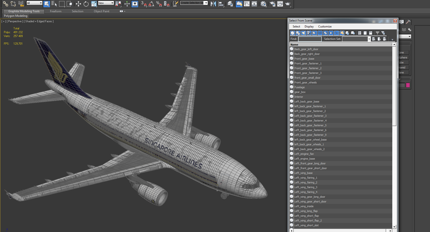
Task: Switch to the Selection ribbon tab
Action: [x=78, y=11]
